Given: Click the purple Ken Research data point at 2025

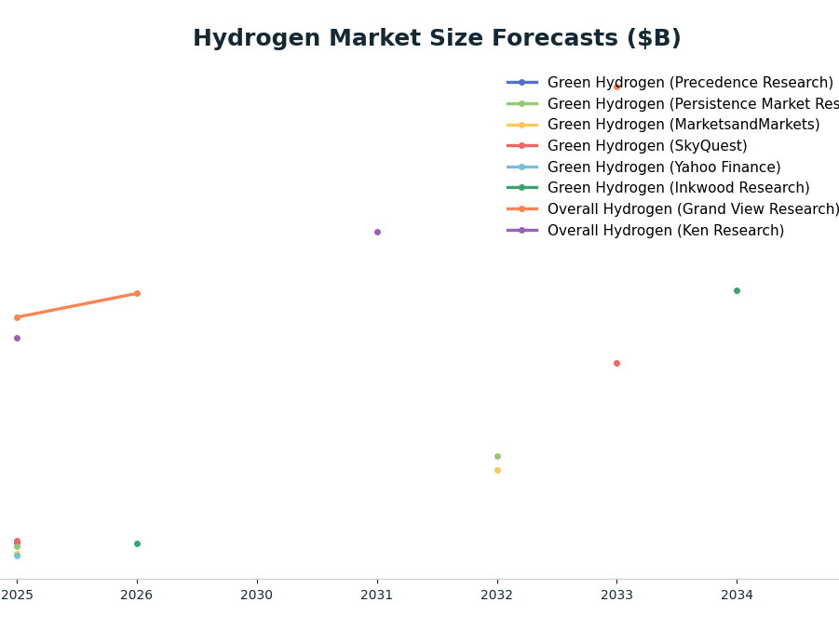Looking at the screenshot, I should point(17,338).
